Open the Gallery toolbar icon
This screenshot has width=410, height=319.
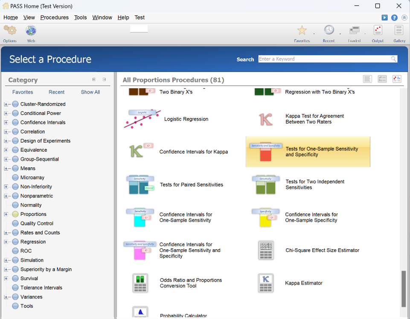[399, 30]
